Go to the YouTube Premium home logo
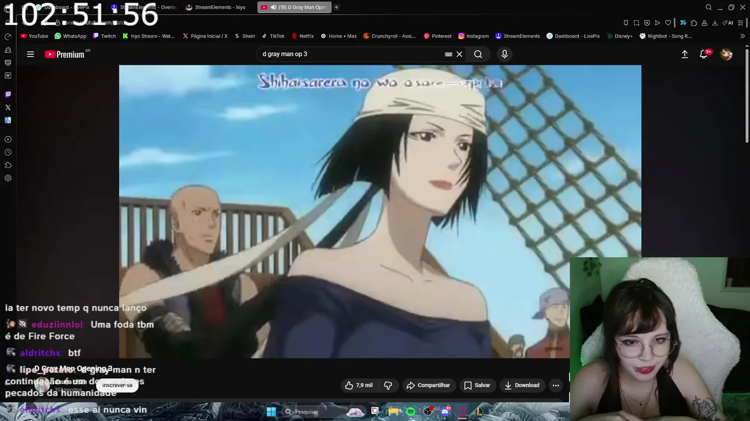The height and width of the screenshot is (421, 750). tap(64, 54)
